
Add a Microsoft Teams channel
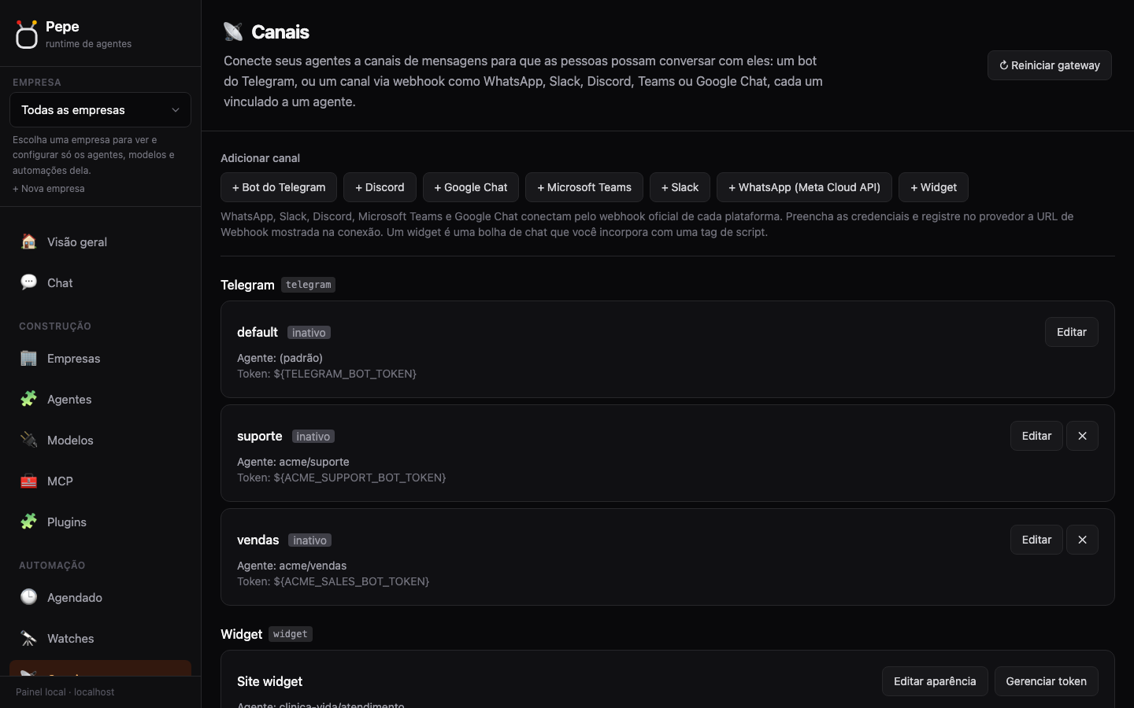pos(584,187)
